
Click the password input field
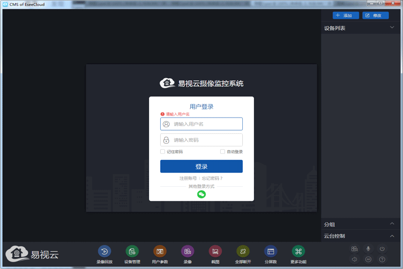pos(201,140)
